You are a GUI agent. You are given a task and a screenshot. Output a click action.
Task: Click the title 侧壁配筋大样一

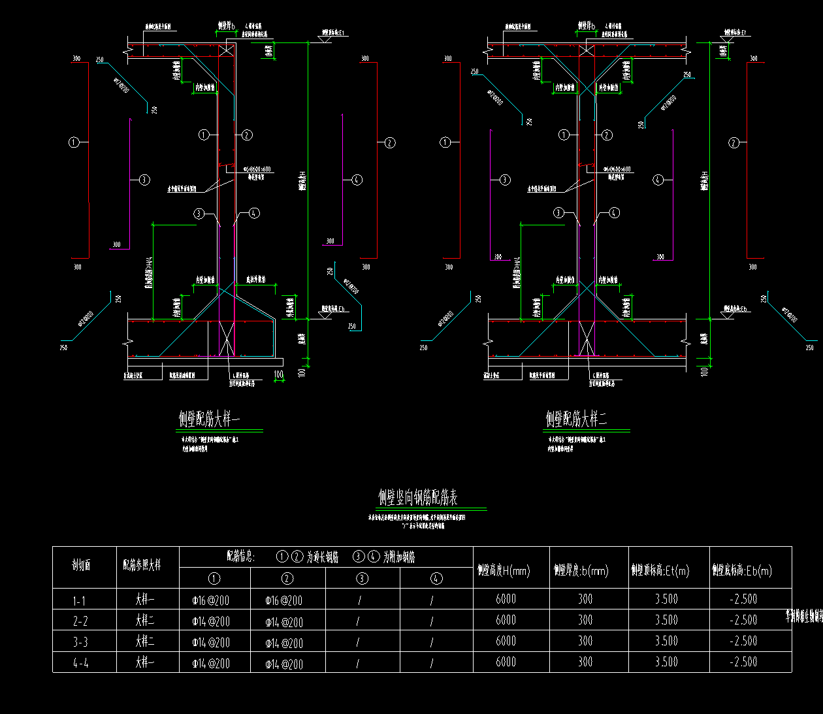pyautogui.click(x=210, y=419)
